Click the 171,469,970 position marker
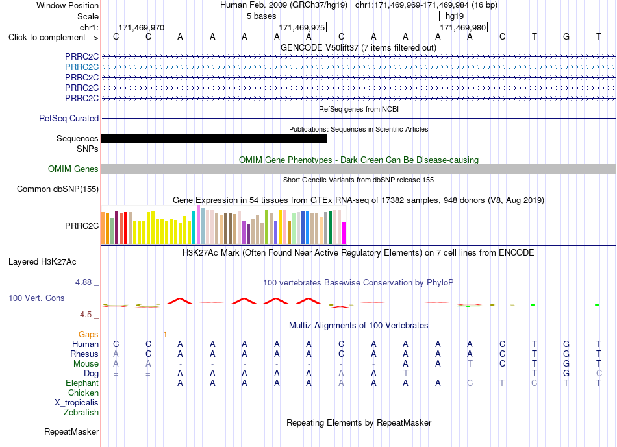 pos(142,27)
